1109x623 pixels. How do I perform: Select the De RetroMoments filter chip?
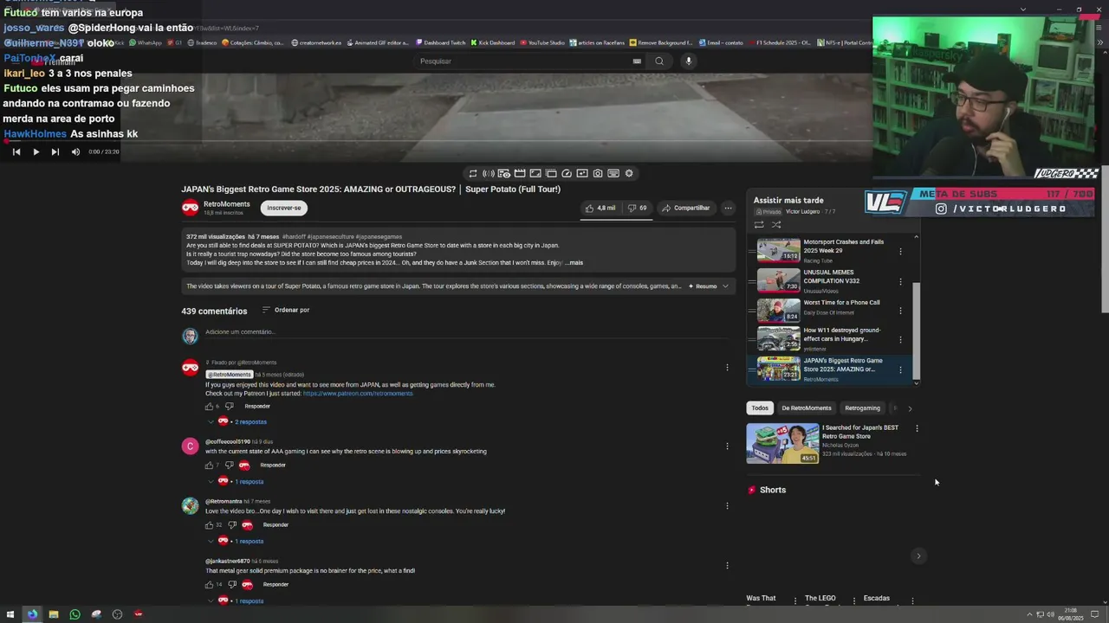point(807,408)
